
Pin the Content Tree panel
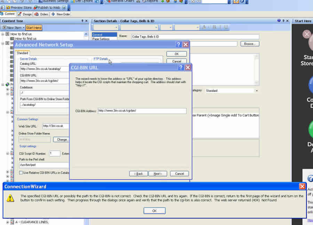coord(82,21)
